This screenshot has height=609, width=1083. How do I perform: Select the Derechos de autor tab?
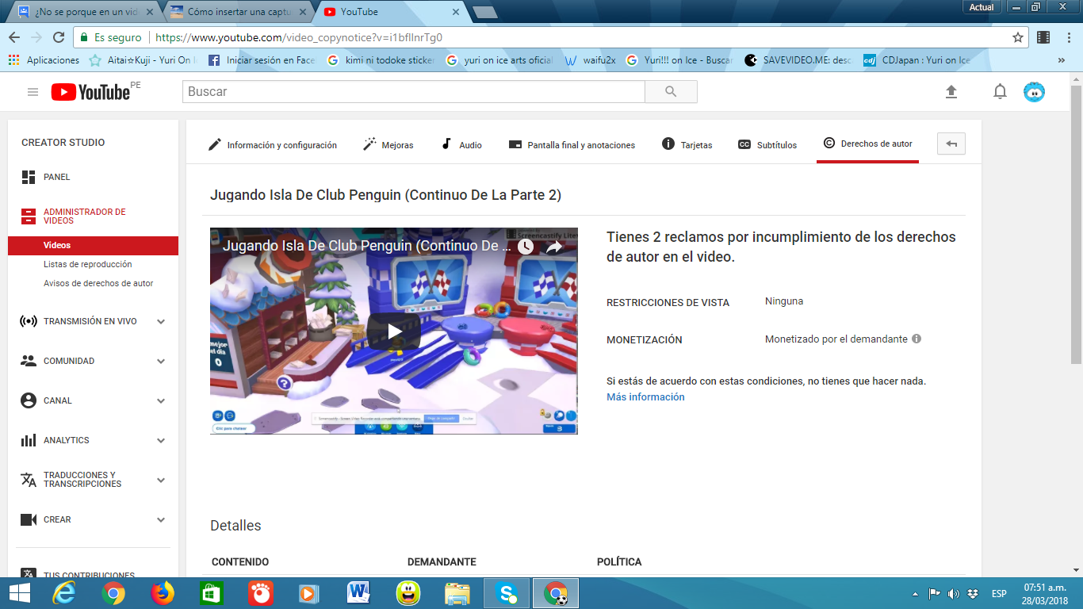(x=867, y=144)
